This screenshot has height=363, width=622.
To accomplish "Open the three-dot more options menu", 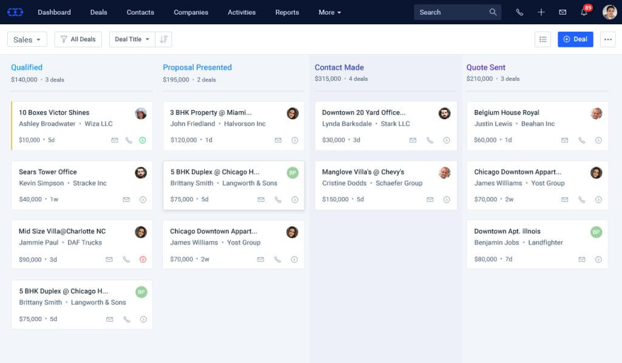I will click(x=608, y=39).
